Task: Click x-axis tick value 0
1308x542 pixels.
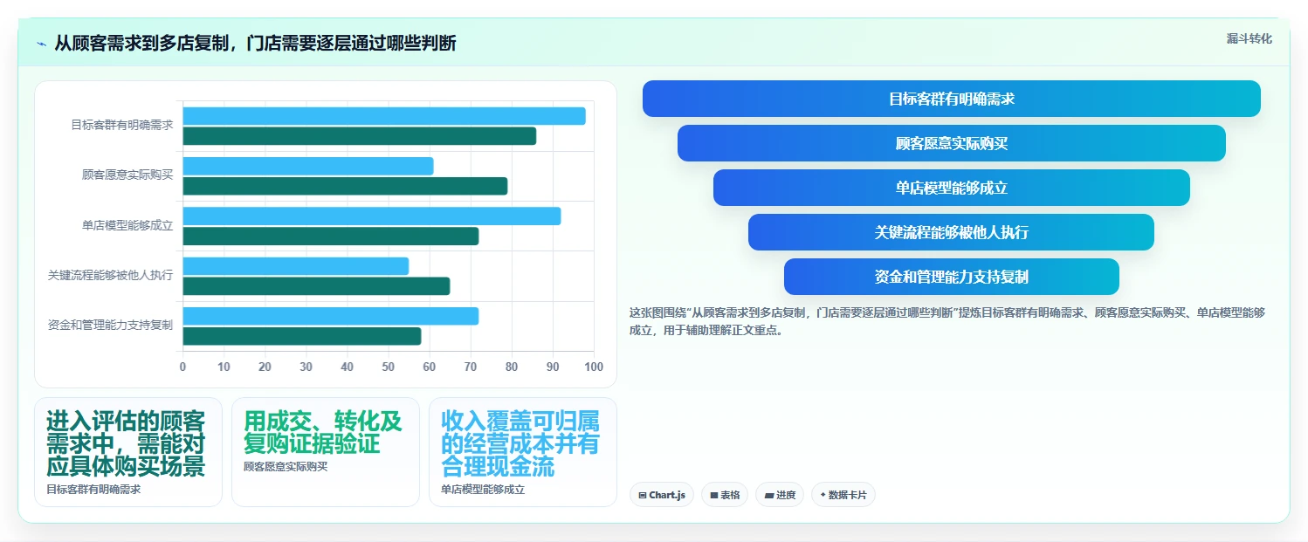Action: click(182, 367)
